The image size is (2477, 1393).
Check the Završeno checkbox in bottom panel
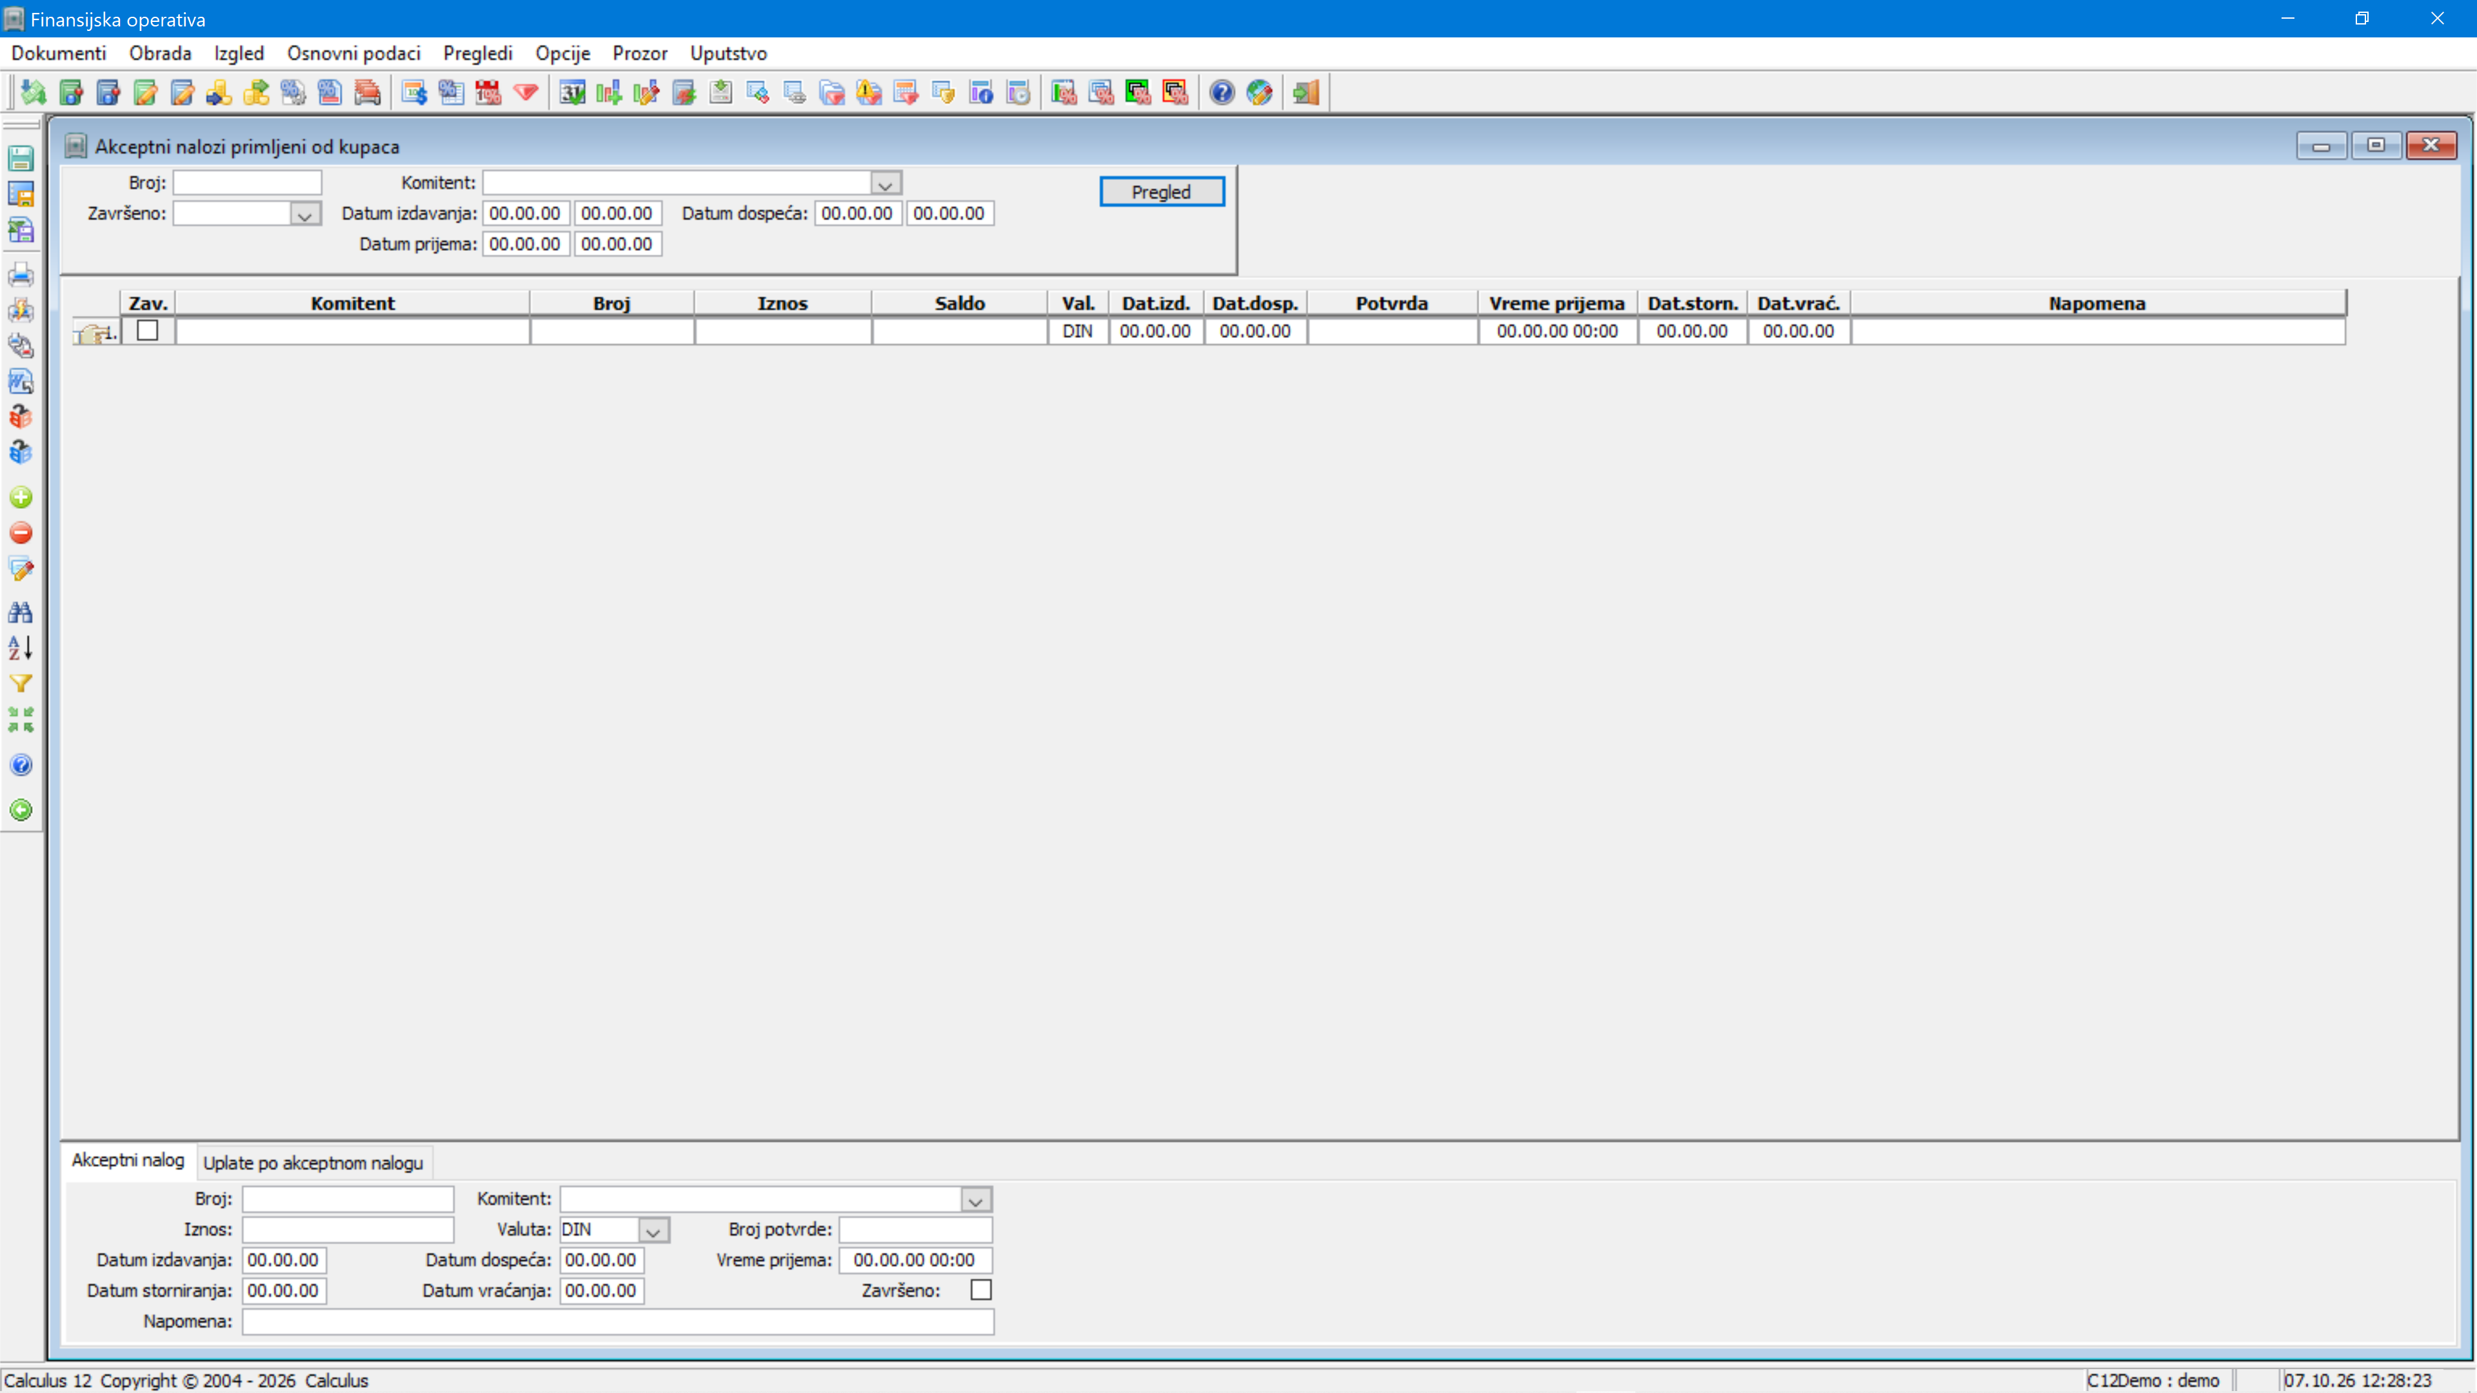[x=980, y=1290]
